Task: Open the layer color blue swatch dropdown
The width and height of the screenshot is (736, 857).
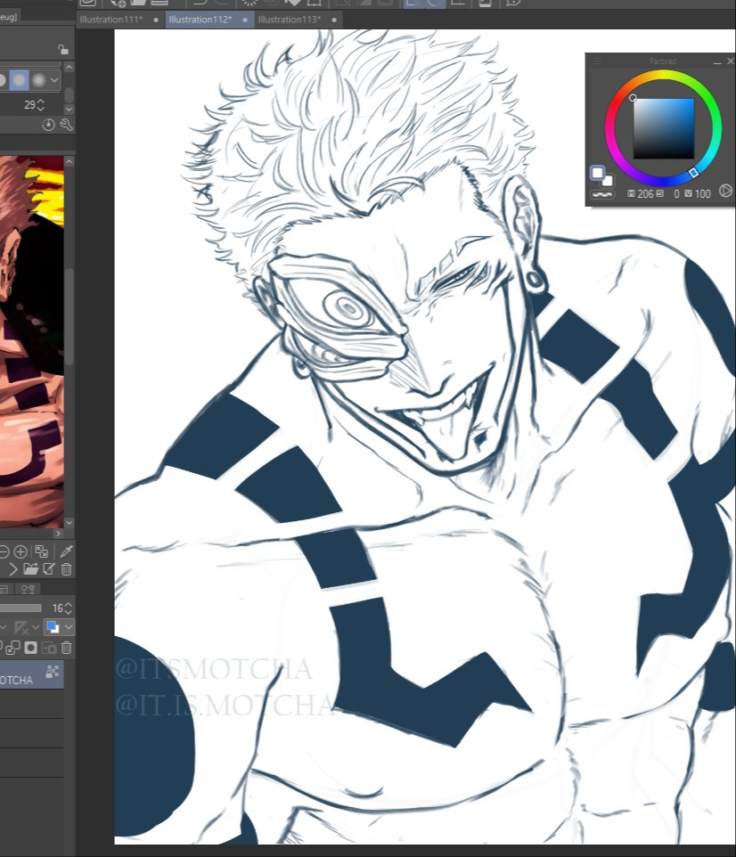Action: click(60, 627)
